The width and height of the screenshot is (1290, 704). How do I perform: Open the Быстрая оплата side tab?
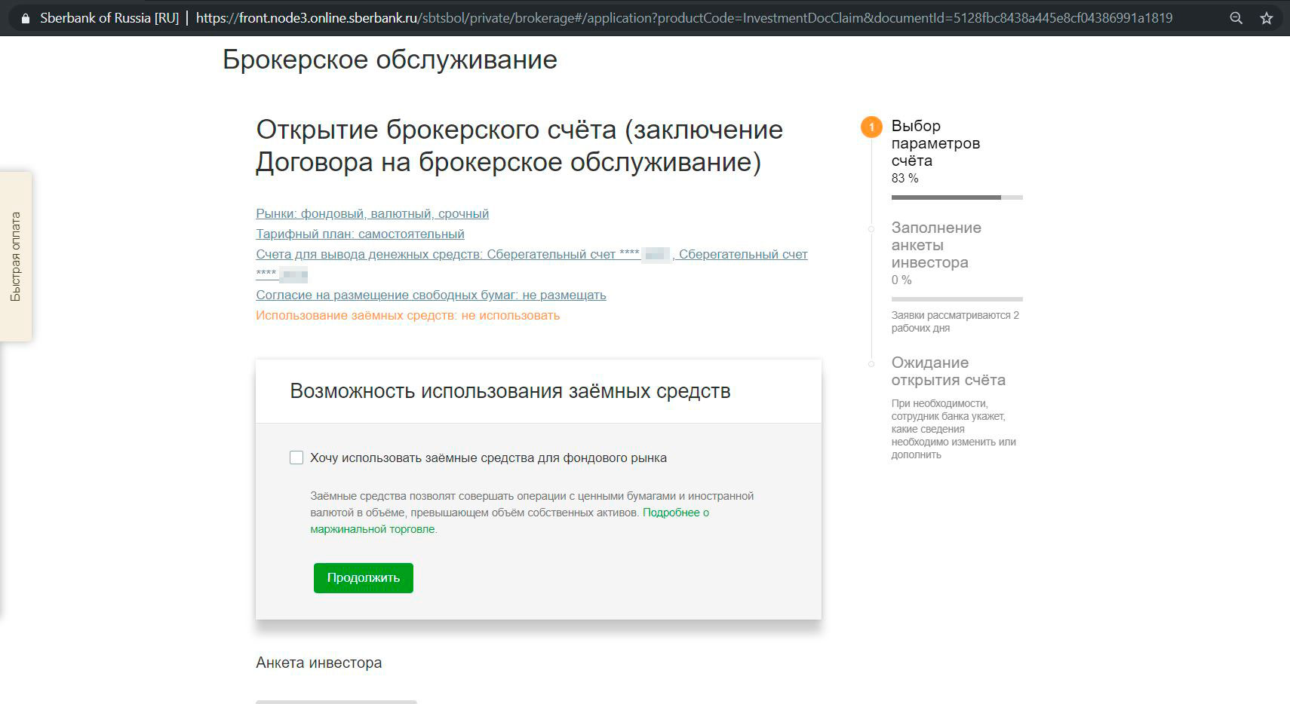pyautogui.click(x=15, y=256)
